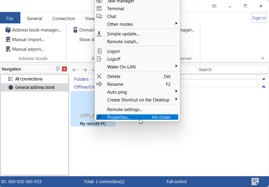Image resolution: width=269 pixels, height=187 pixels.
Task: Open Address book manager
Action: pyautogui.click(x=33, y=30)
